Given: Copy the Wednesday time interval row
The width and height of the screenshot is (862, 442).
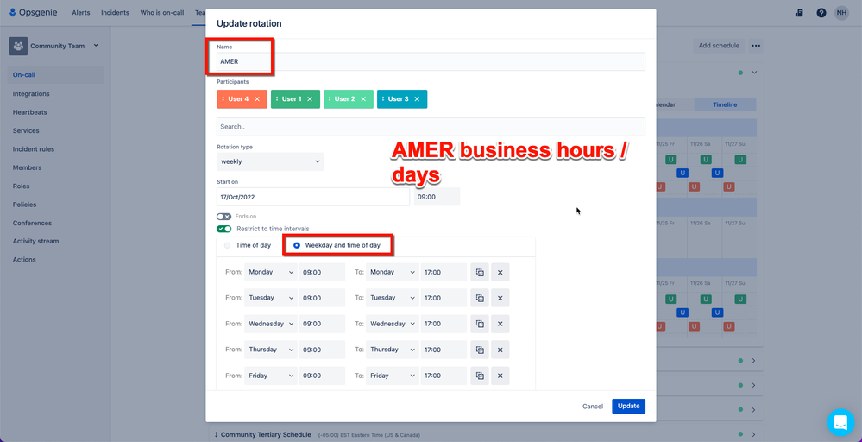Looking at the screenshot, I should pos(480,324).
